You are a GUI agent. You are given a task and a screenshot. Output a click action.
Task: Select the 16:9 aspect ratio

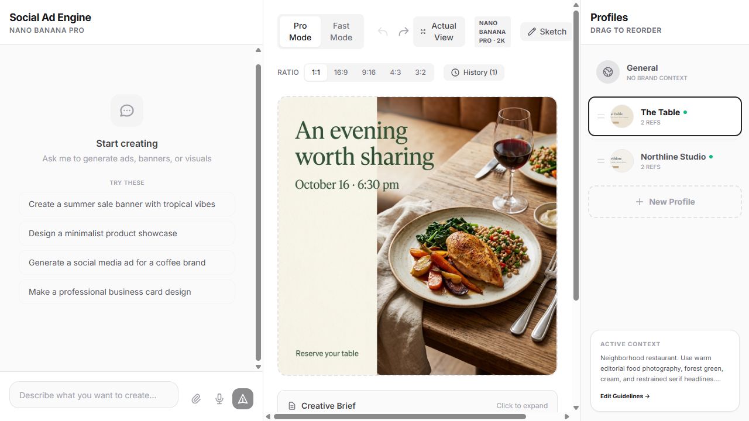pos(341,73)
